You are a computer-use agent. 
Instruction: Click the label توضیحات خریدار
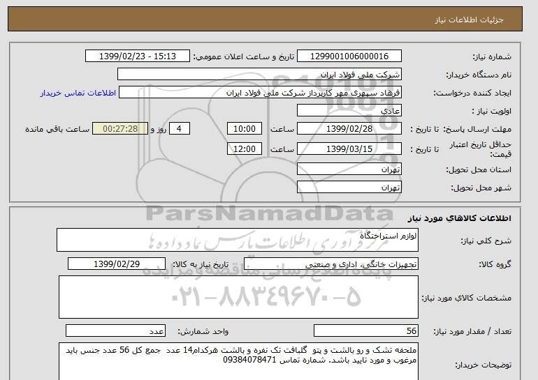point(483,365)
